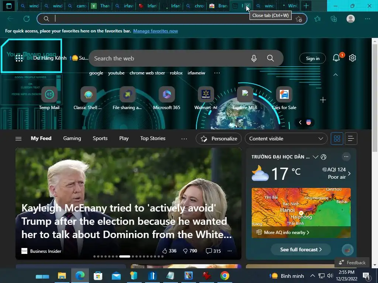Select the Top Stories tab
378x283 pixels.
click(x=153, y=139)
